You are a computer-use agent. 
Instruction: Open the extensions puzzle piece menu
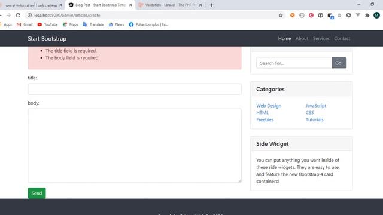367,15
